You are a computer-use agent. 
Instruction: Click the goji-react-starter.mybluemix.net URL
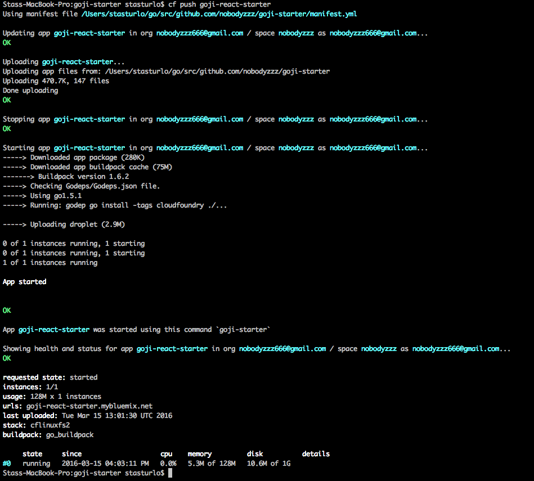click(x=89, y=406)
